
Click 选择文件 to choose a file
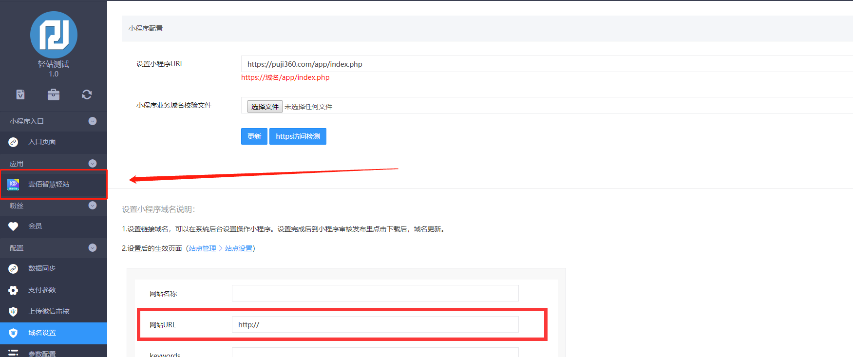click(265, 107)
